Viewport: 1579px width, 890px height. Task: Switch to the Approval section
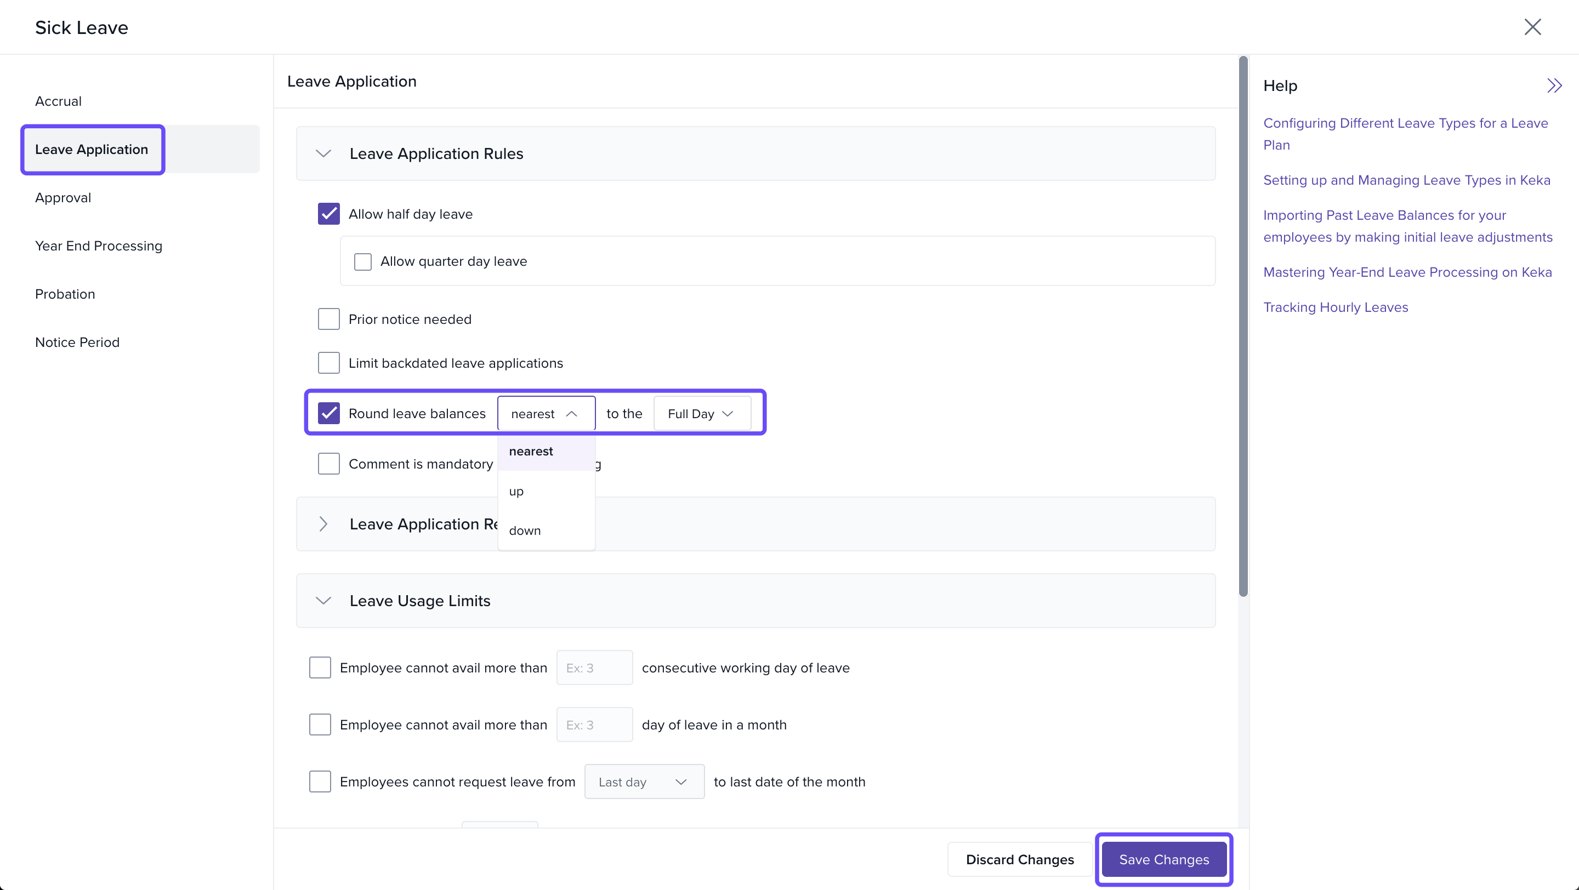63,198
